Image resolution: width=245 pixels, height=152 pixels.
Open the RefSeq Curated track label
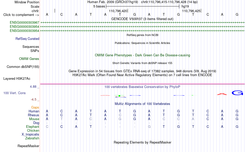coord(27,39)
